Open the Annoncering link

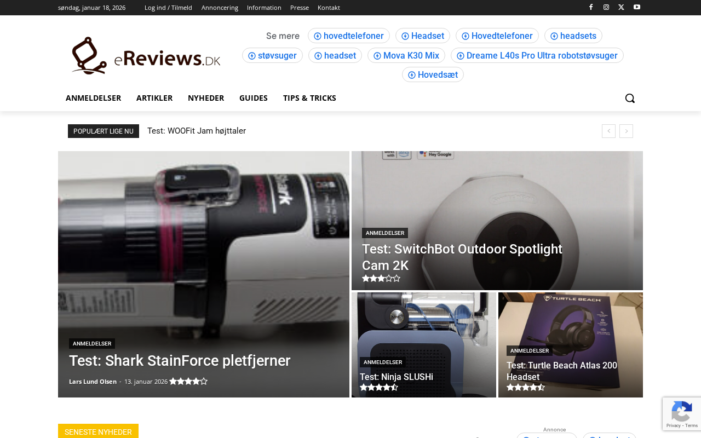point(220,8)
